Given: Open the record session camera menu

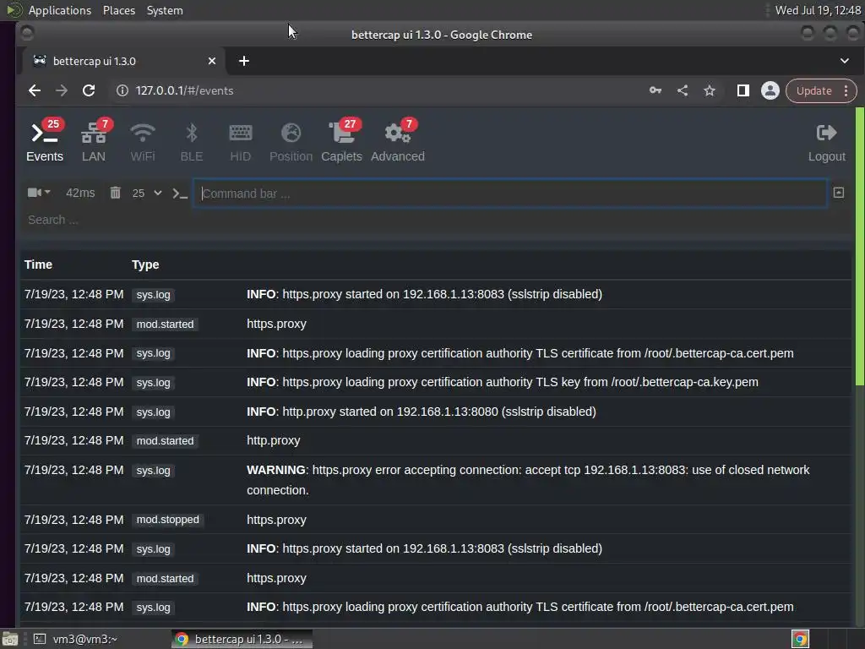Looking at the screenshot, I should click(39, 193).
